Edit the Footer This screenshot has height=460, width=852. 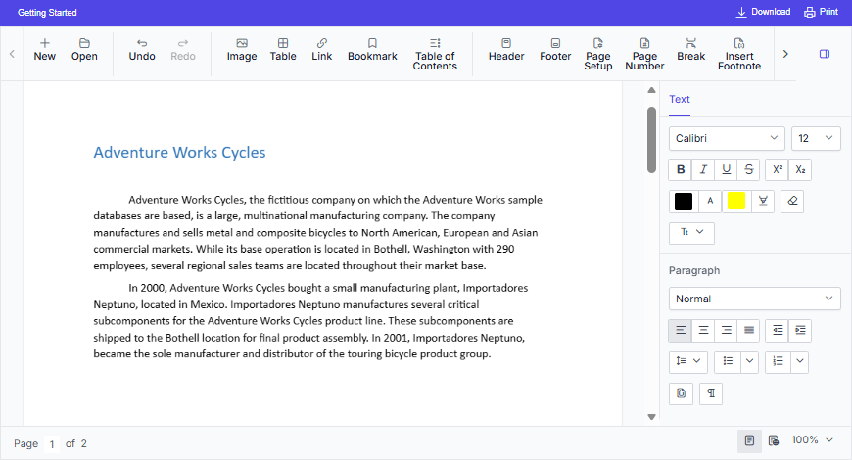[x=555, y=50]
